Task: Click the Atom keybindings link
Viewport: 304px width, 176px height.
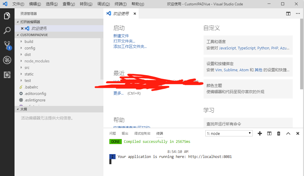Action: coord(244,70)
